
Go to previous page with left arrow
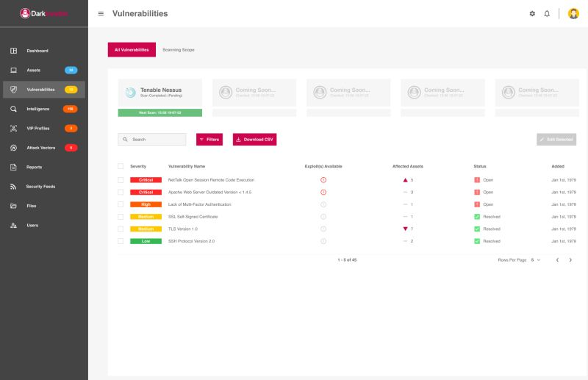pyautogui.click(x=557, y=260)
